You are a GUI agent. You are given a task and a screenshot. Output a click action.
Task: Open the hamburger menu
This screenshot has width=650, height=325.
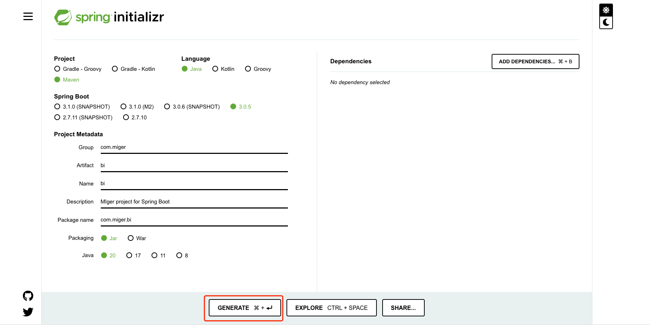click(28, 17)
